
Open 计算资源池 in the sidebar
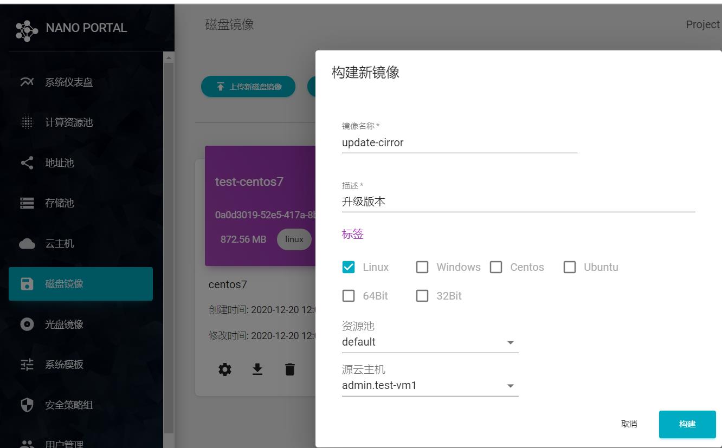[81, 122]
